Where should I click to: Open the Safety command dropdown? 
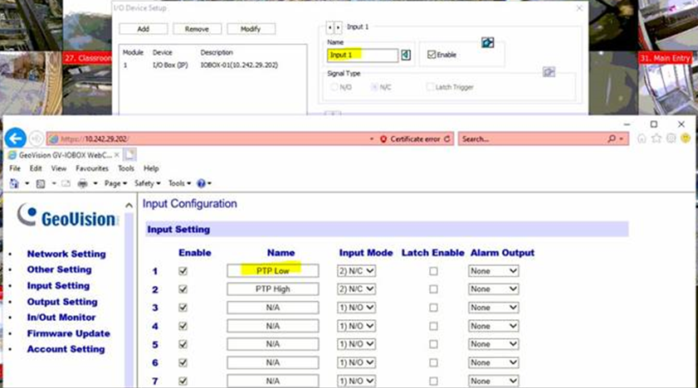point(148,183)
